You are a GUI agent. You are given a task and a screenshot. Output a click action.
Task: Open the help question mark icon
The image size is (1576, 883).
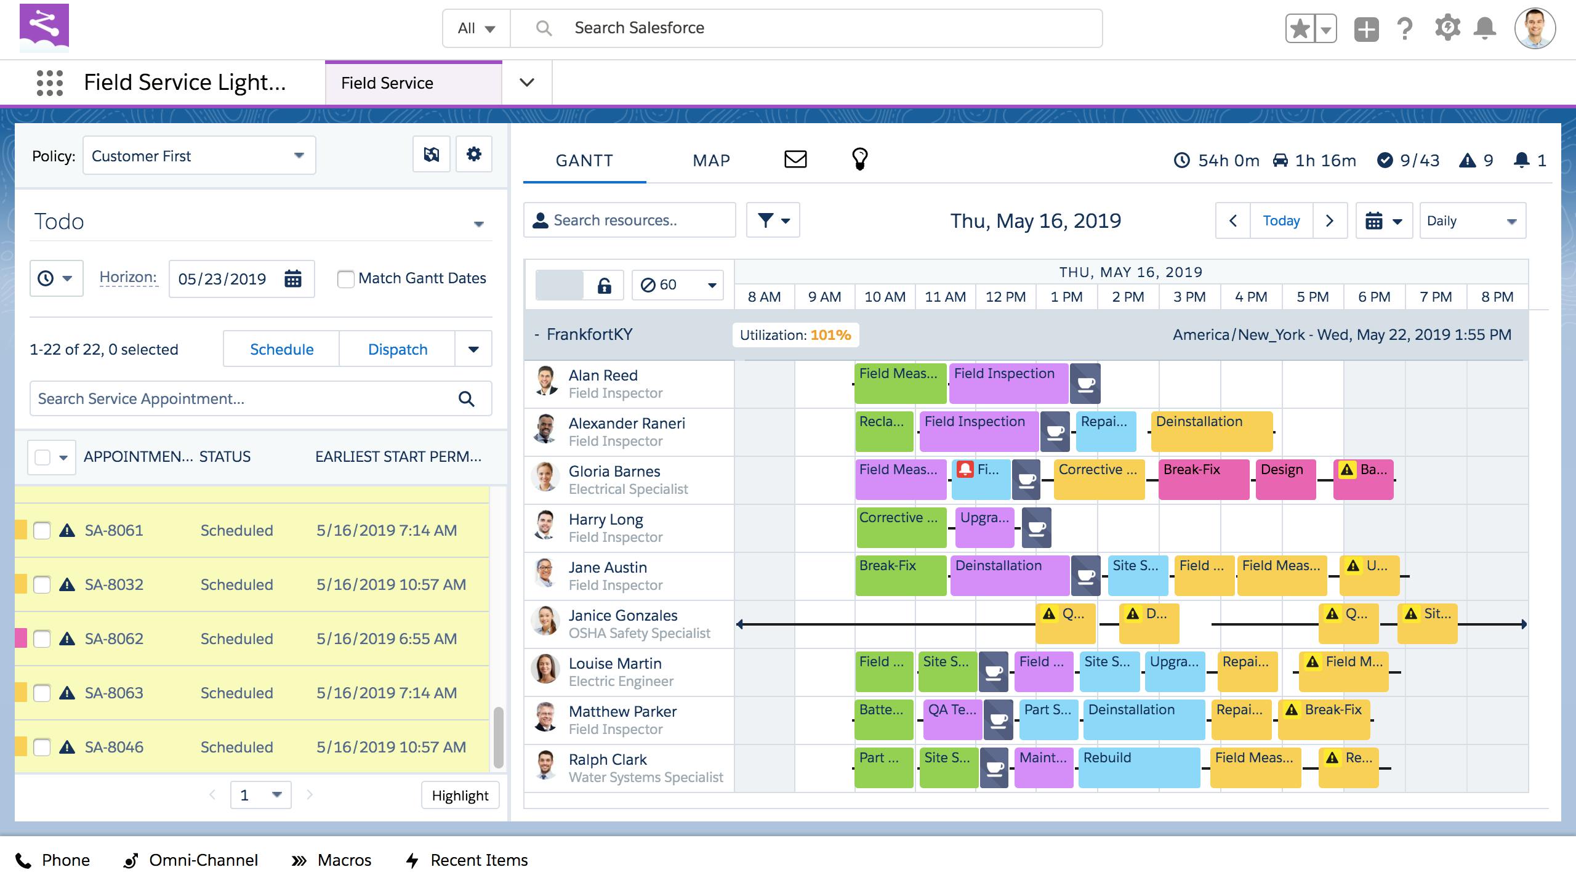(1404, 29)
